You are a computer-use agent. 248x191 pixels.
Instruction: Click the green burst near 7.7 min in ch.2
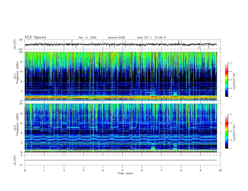175,148
